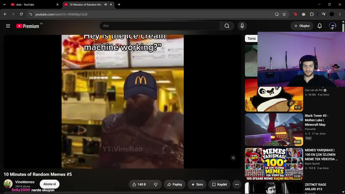Open VineMemes channel avatar
This screenshot has height=194, width=345.
click(x=8, y=184)
